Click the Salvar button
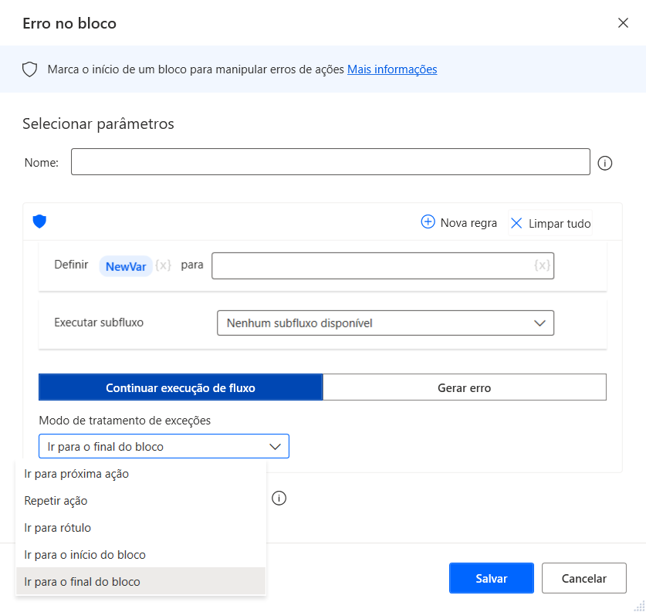Image resolution: width=646 pixels, height=612 pixels. coord(491,577)
